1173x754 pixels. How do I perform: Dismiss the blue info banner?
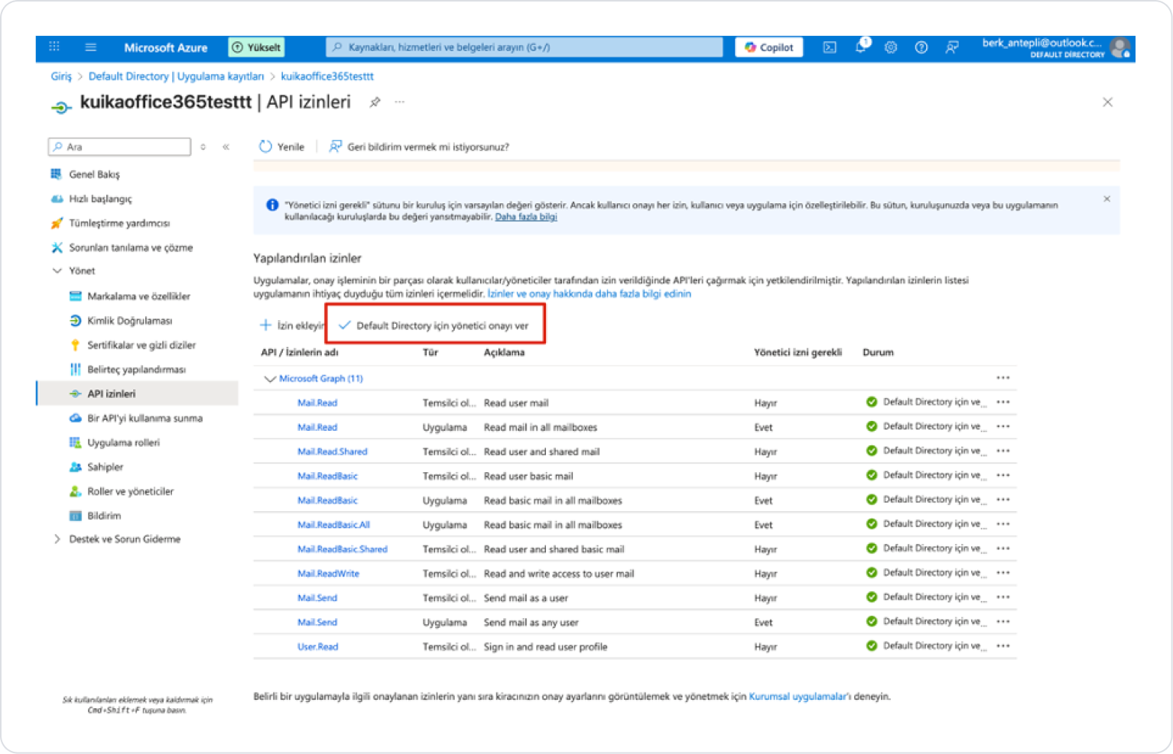[x=1106, y=199]
